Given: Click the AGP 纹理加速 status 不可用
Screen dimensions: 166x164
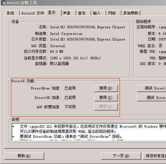Looking at the screenshot, I should point(70,107).
